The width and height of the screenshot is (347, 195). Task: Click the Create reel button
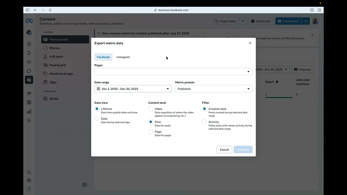[x=261, y=21]
